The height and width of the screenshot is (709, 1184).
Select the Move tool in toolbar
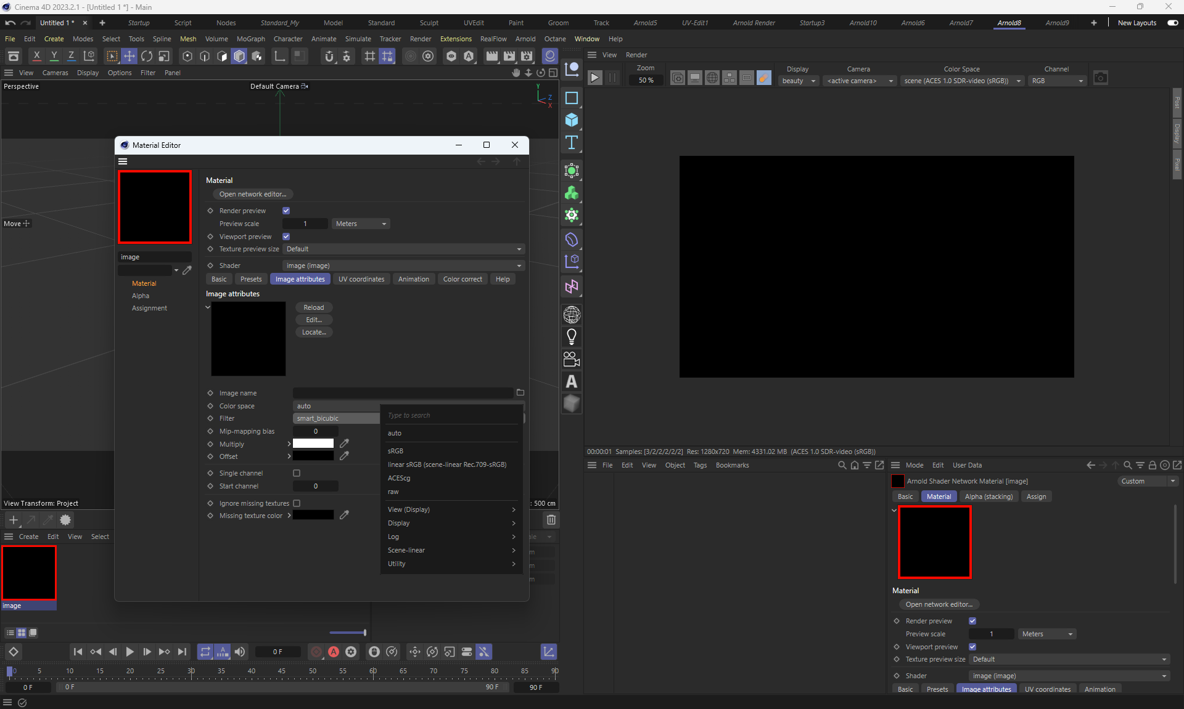point(129,56)
